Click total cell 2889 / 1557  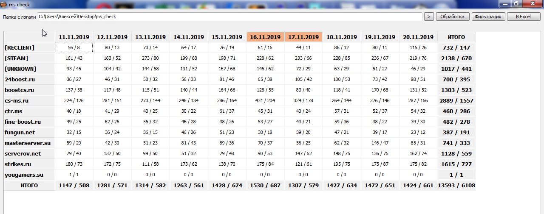tap(456, 100)
